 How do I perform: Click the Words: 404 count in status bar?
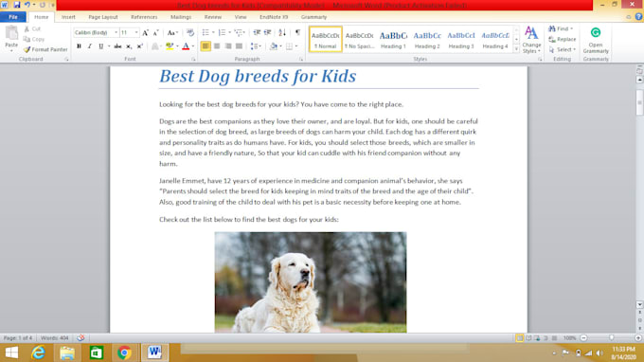(x=55, y=337)
